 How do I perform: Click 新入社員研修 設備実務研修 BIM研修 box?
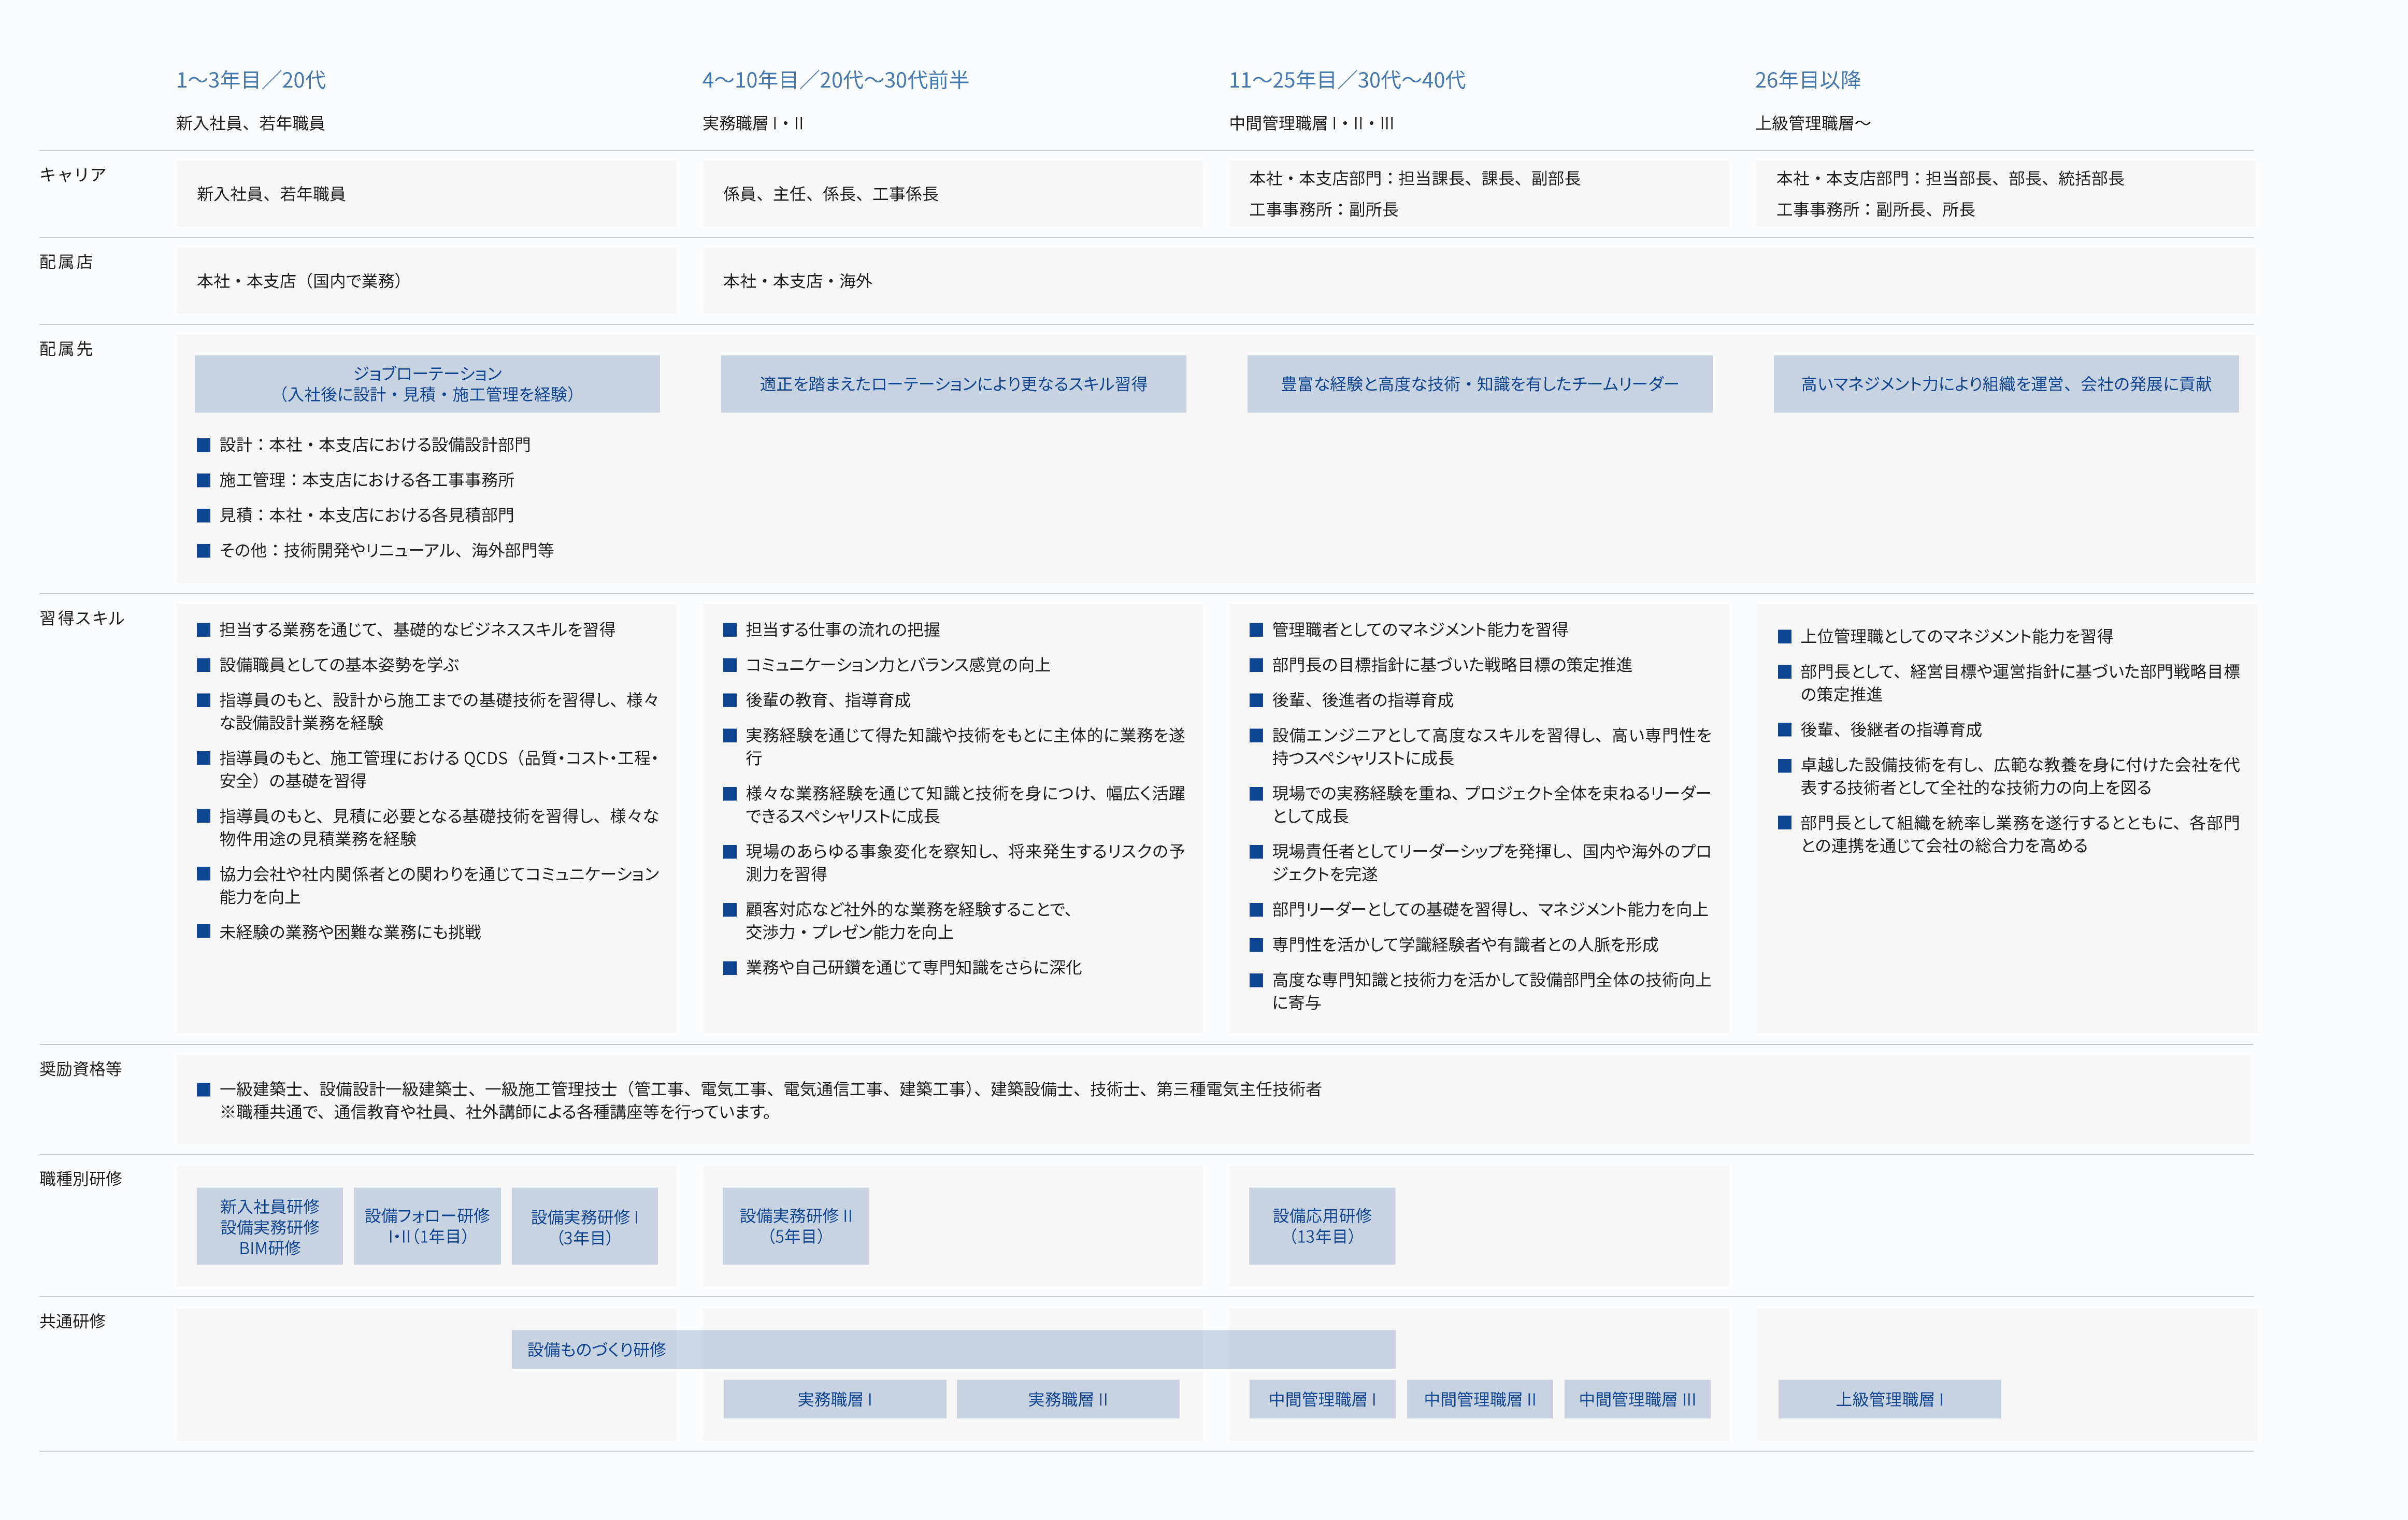pos(270,1226)
